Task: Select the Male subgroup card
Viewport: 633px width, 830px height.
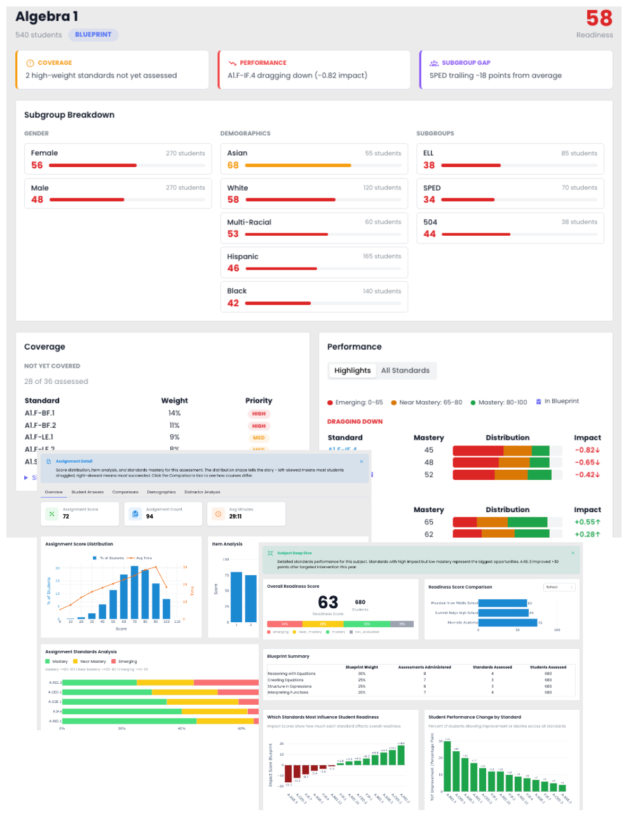Action: coord(118,193)
